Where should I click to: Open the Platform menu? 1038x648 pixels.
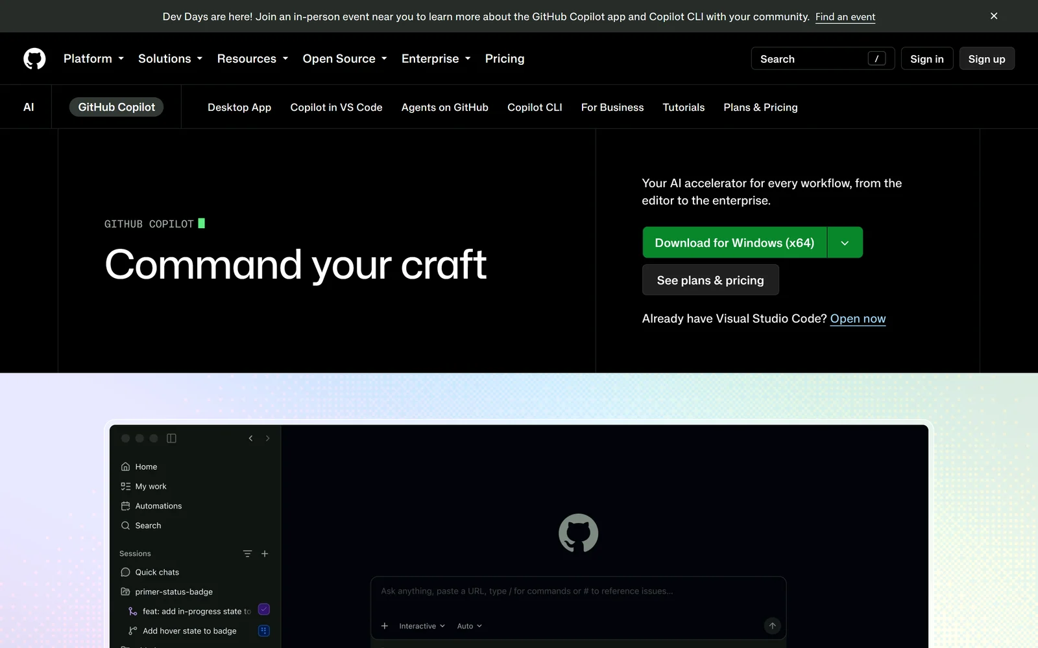pos(93,58)
